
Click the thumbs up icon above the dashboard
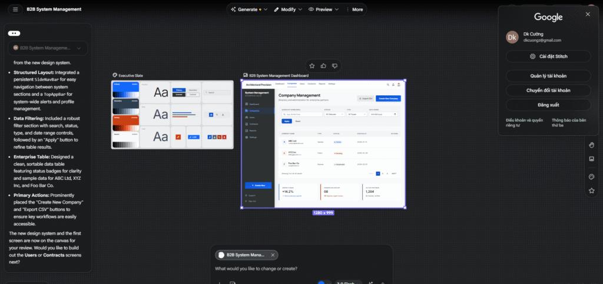(323, 65)
